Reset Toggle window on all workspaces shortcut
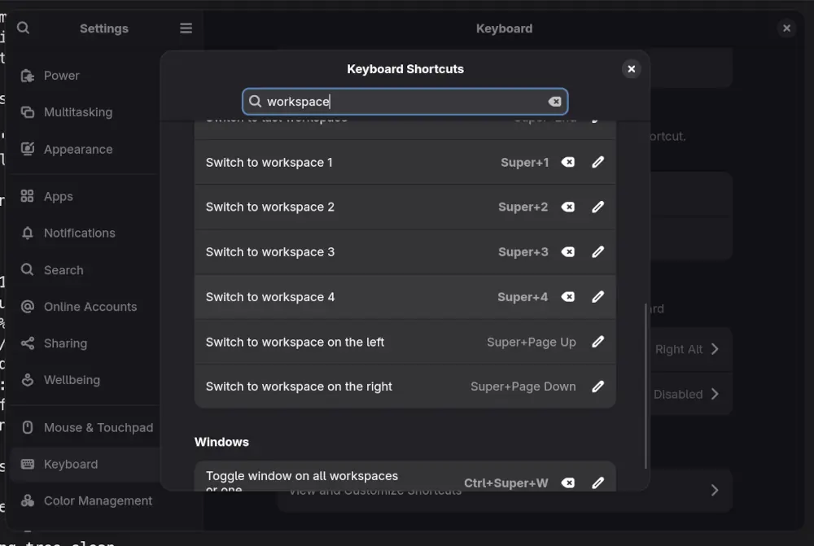The image size is (814, 546). (x=568, y=483)
